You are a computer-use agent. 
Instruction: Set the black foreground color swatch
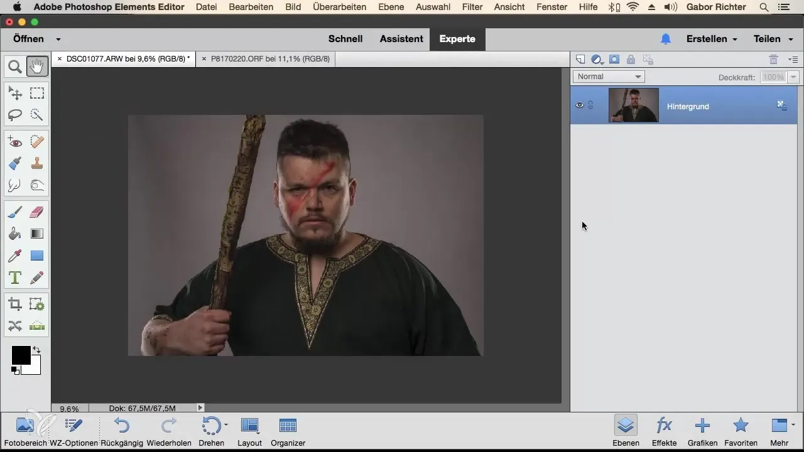coord(21,355)
